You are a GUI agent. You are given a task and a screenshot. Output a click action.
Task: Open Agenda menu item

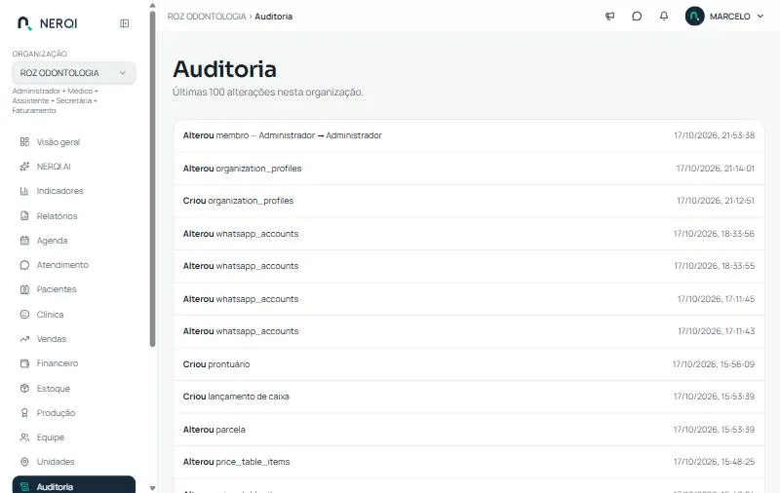[74, 241]
